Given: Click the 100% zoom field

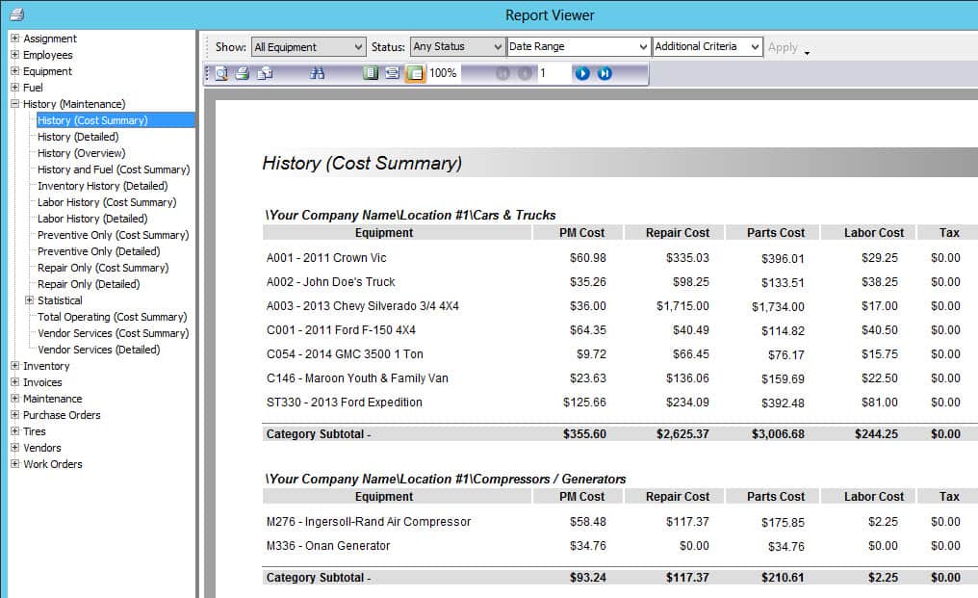Looking at the screenshot, I should point(444,73).
